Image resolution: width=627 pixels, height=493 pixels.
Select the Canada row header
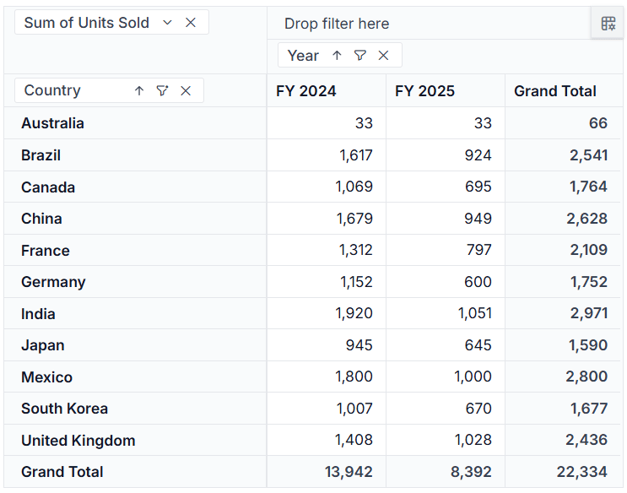tap(135, 187)
